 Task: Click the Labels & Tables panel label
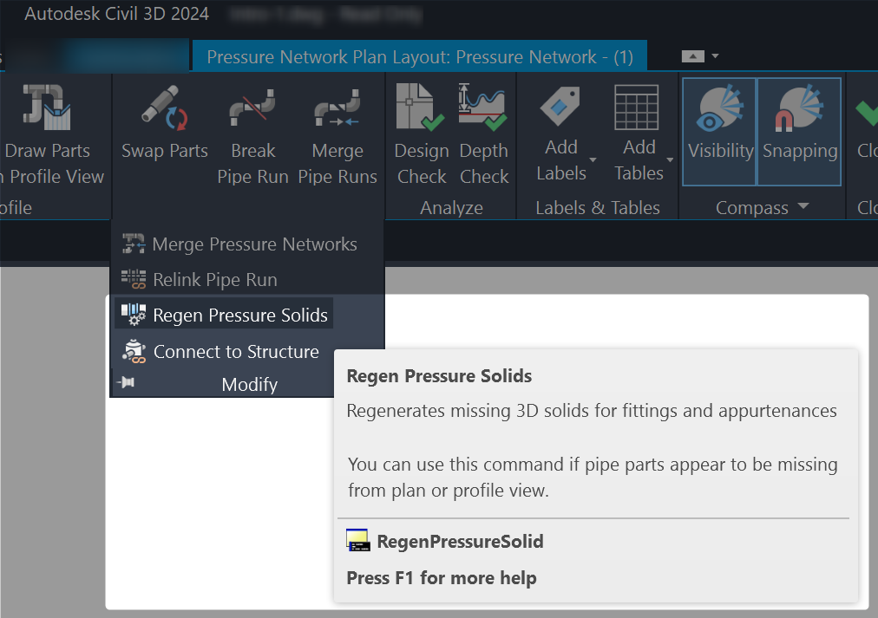point(598,207)
